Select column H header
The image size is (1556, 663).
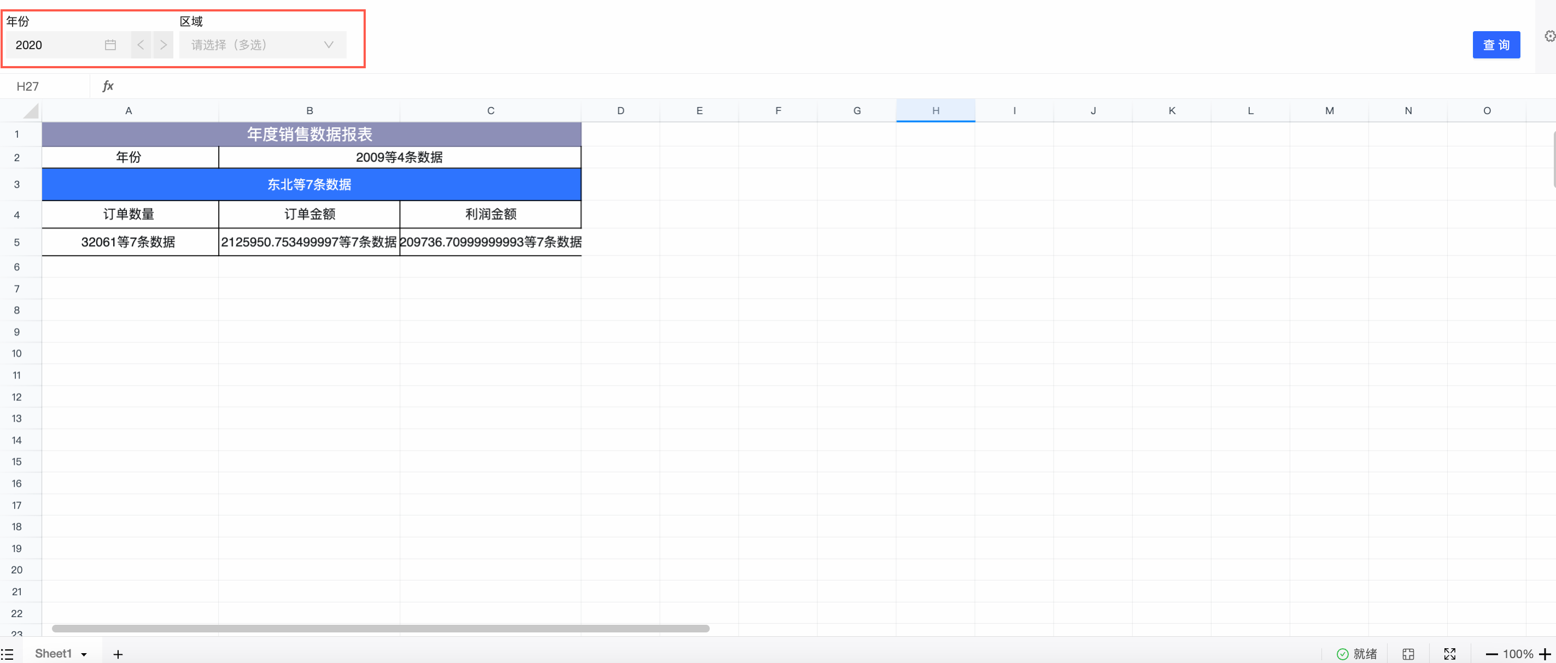click(935, 110)
